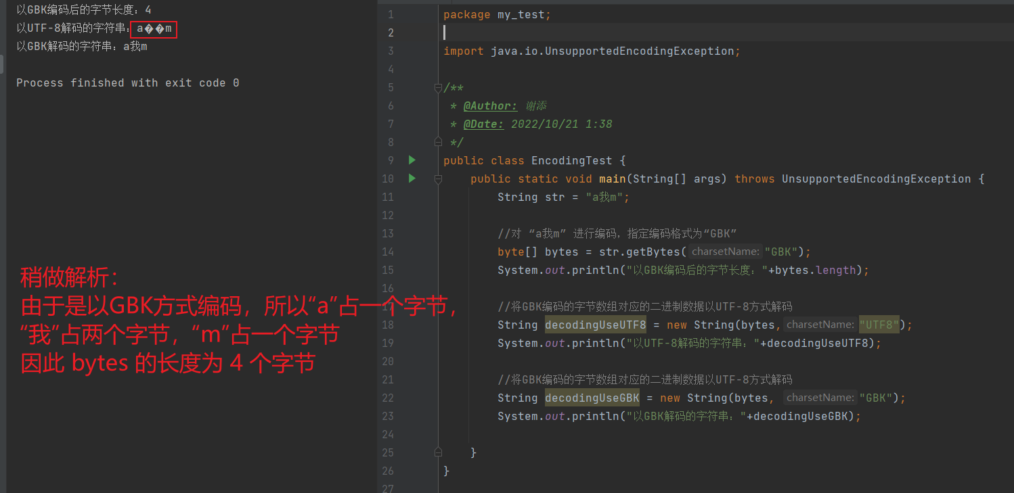This screenshot has height=493, width=1014.
Task: Click line number 27 in the gutter
Action: [x=387, y=488]
